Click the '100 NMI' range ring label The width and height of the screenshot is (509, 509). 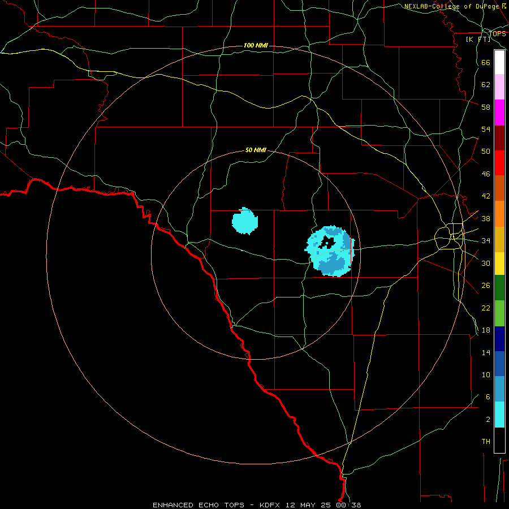(x=256, y=45)
